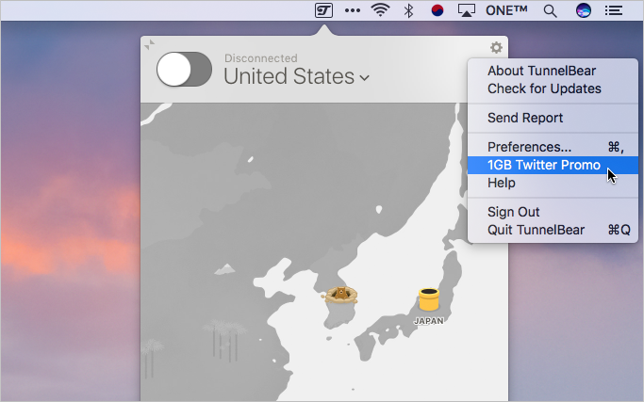
Task: Click the expand-window arrows icon in TunnelBear
Action: [150, 44]
